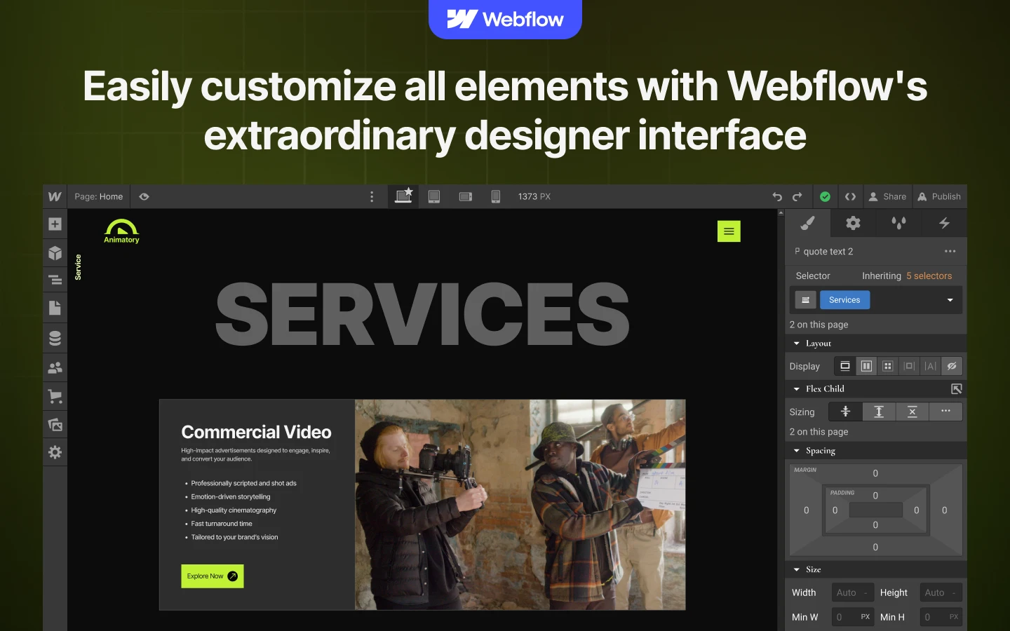The width and height of the screenshot is (1010, 631).
Task: Open the Ecommerce cart panel
Action: [x=55, y=396]
